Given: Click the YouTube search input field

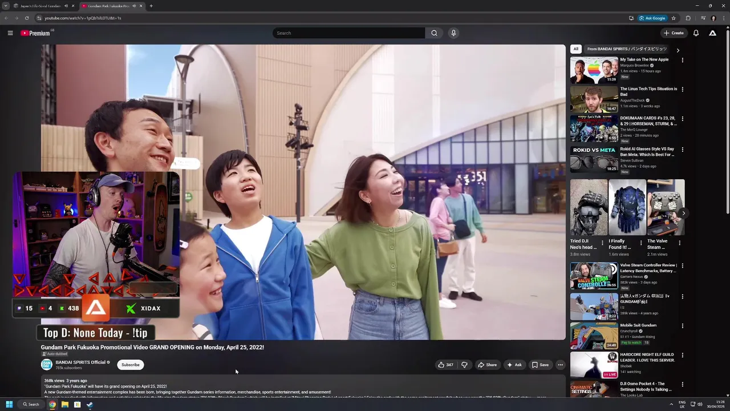Looking at the screenshot, I should pos(348,33).
